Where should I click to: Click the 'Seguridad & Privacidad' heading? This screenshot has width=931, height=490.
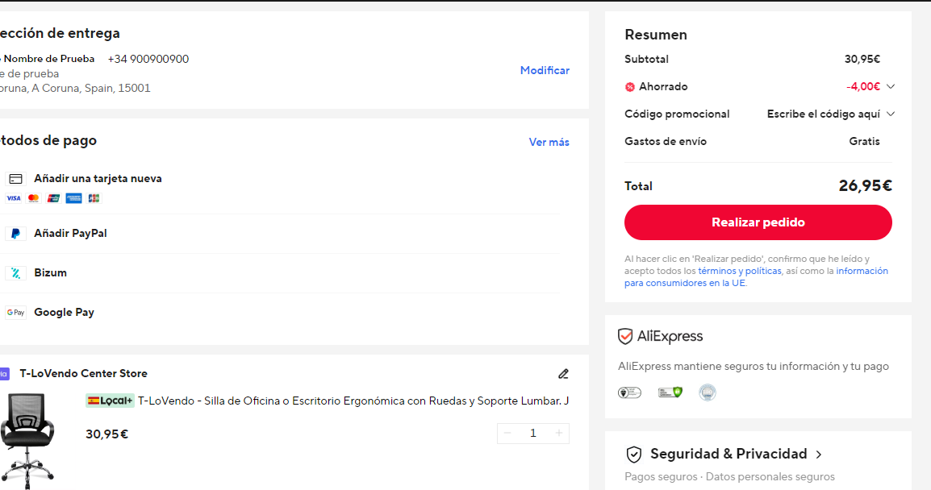pos(729,454)
